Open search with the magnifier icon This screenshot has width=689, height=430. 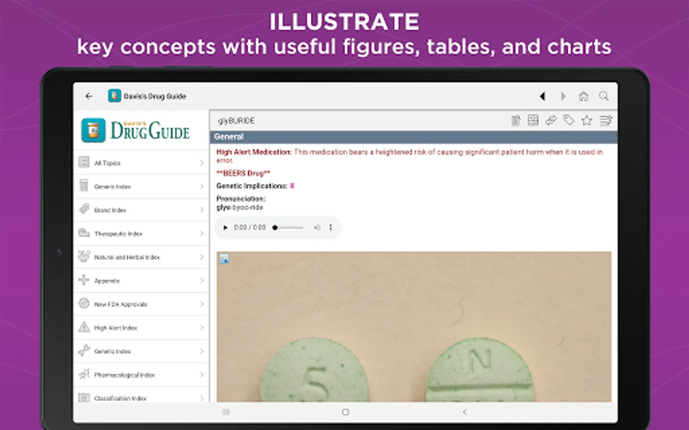tap(604, 96)
